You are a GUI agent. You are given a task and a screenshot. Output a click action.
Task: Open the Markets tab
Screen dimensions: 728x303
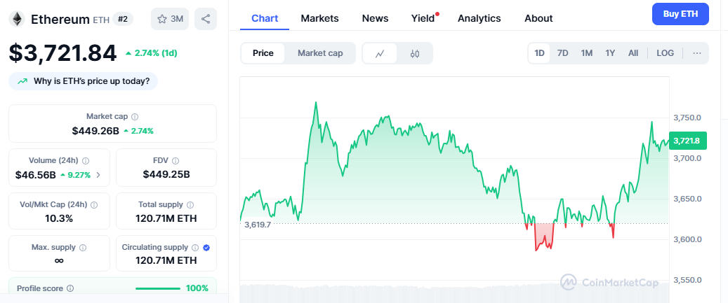[x=319, y=18]
